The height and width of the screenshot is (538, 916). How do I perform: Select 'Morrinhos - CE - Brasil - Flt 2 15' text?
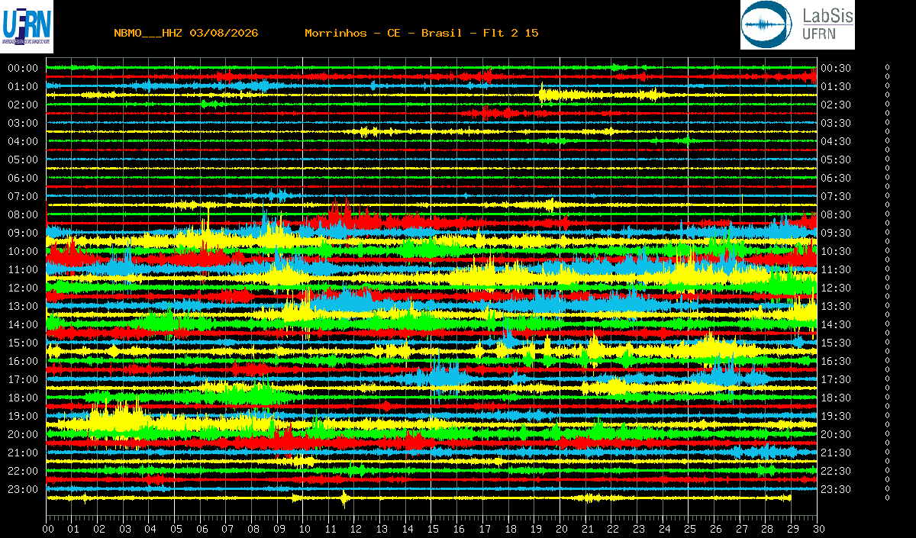(421, 33)
